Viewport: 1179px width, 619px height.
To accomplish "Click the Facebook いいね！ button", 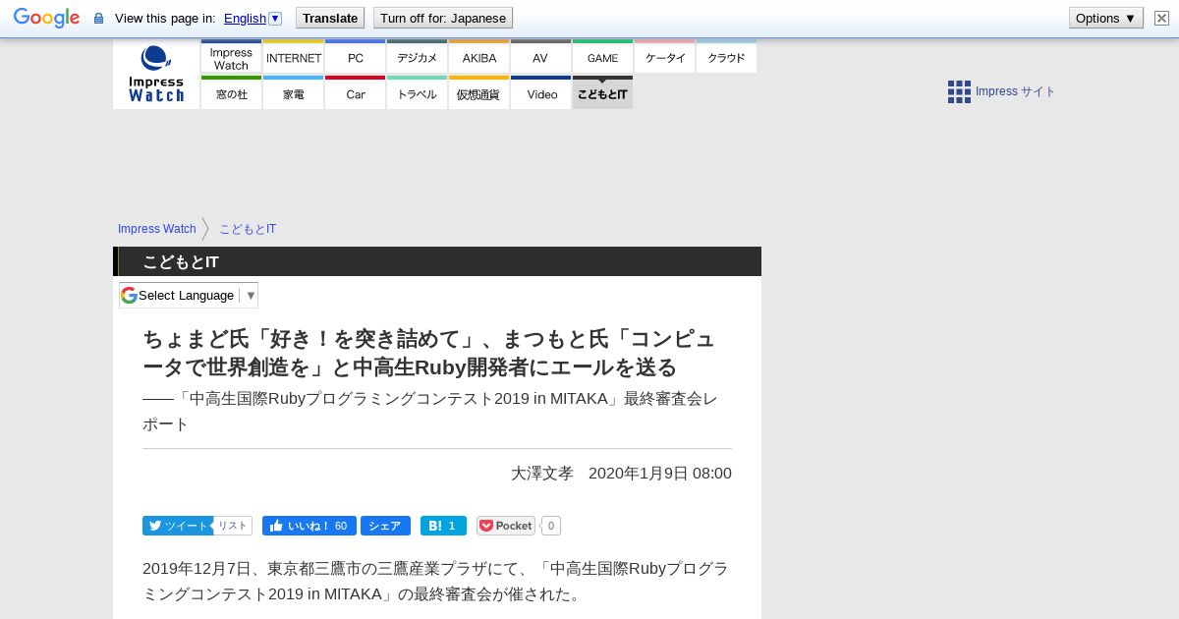I will click(x=309, y=526).
